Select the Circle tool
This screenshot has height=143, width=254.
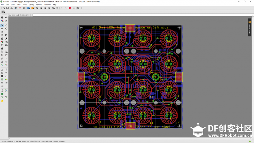pyautogui.click(x=2, y=73)
